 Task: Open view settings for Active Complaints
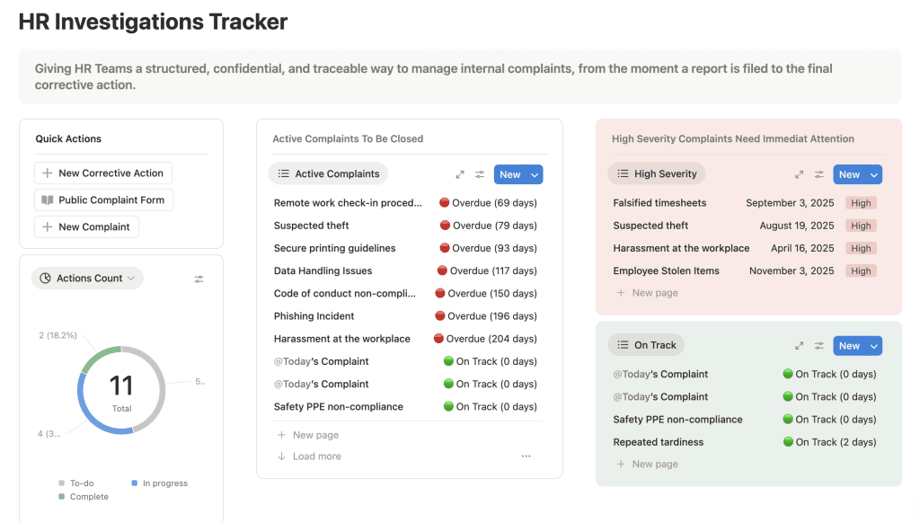point(479,173)
